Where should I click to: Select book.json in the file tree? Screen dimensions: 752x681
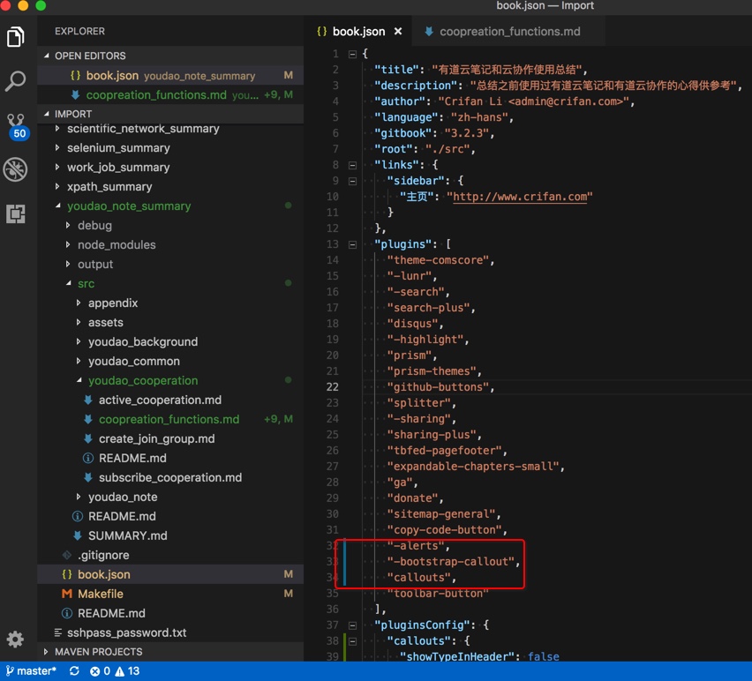click(170, 574)
